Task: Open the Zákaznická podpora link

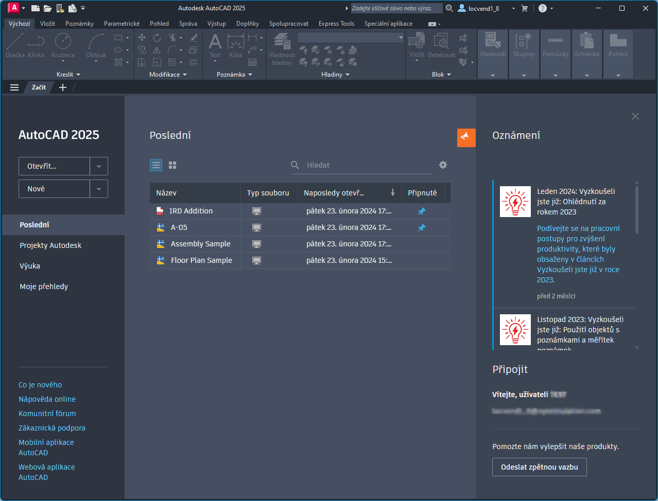Action: click(52, 428)
